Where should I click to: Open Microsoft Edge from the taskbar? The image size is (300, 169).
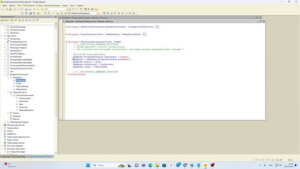[150, 165]
